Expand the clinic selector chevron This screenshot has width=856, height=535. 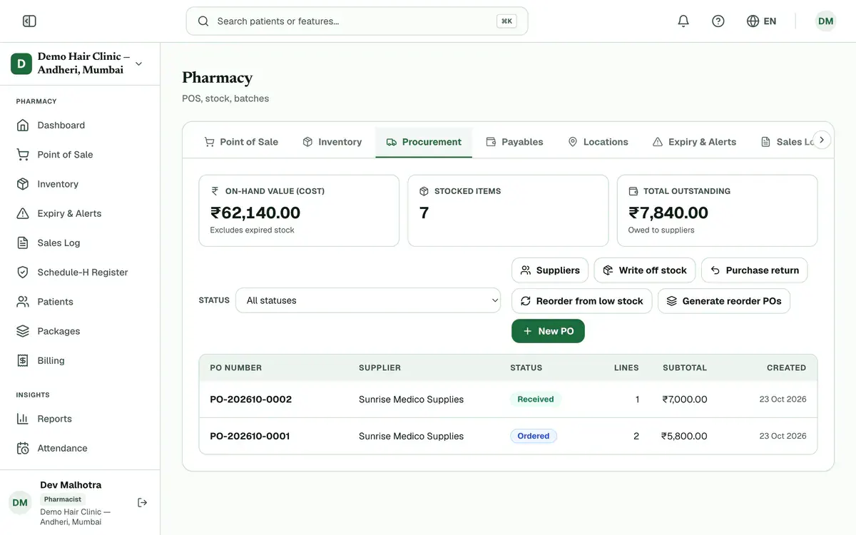click(138, 63)
